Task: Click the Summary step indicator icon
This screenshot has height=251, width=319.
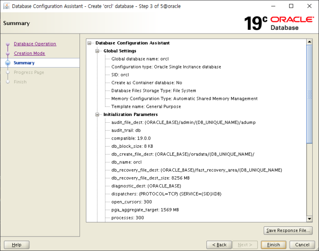Action: [x=8, y=63]
